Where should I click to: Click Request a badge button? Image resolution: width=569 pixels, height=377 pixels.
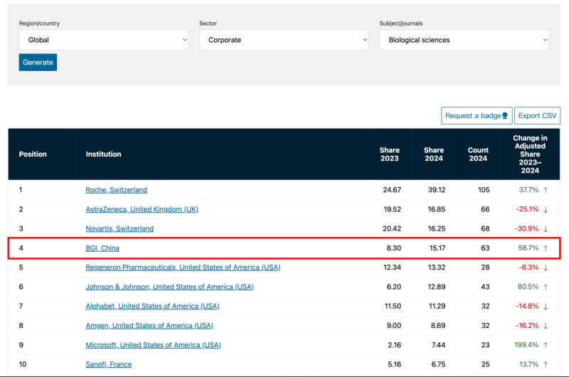point(477,116)
